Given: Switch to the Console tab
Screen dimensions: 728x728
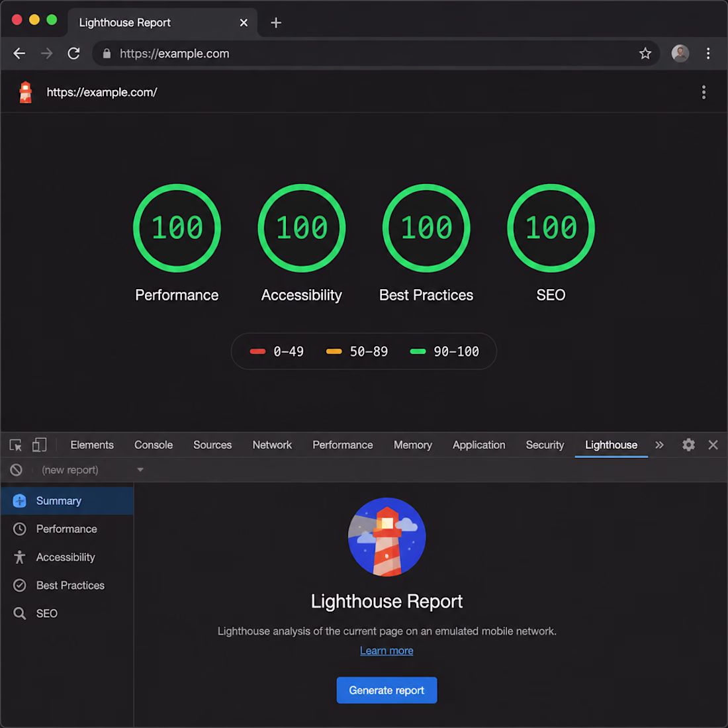Looking at the screenshot, I should coord(154,445).
